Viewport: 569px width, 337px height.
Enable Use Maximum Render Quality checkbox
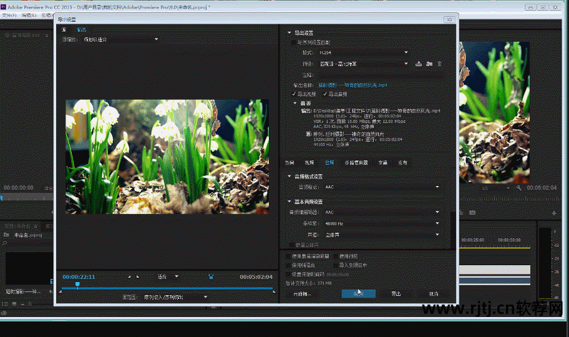(x=288, y=256)
